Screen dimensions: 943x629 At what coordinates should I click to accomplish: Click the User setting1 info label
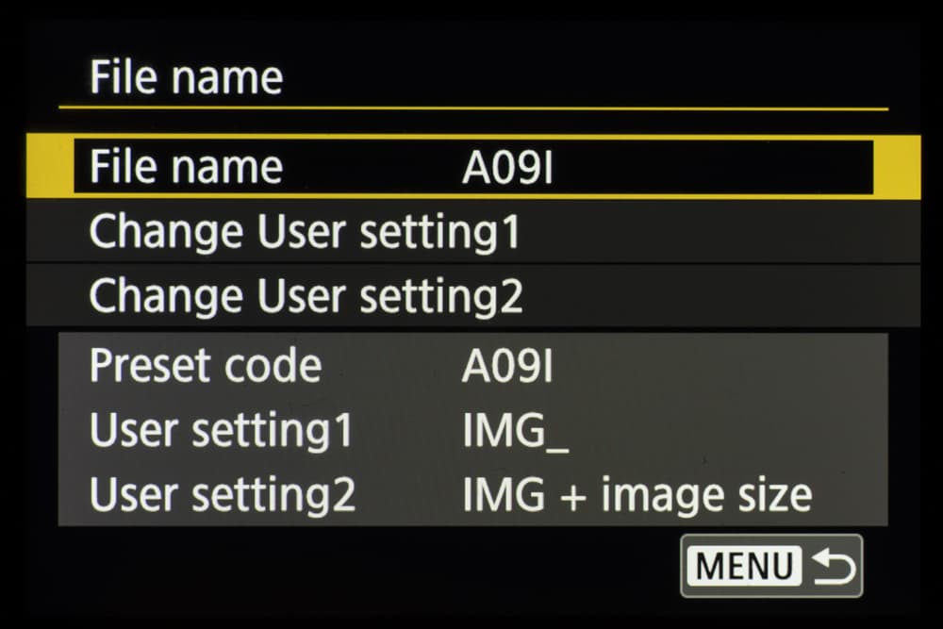[x=221, y=430]
